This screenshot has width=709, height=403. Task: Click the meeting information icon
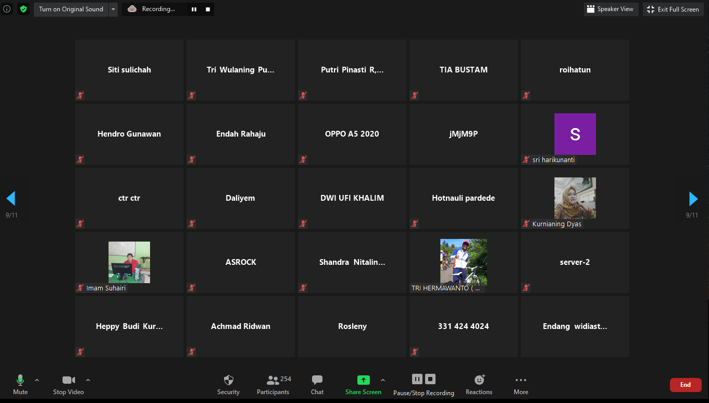tap(7, 9)
